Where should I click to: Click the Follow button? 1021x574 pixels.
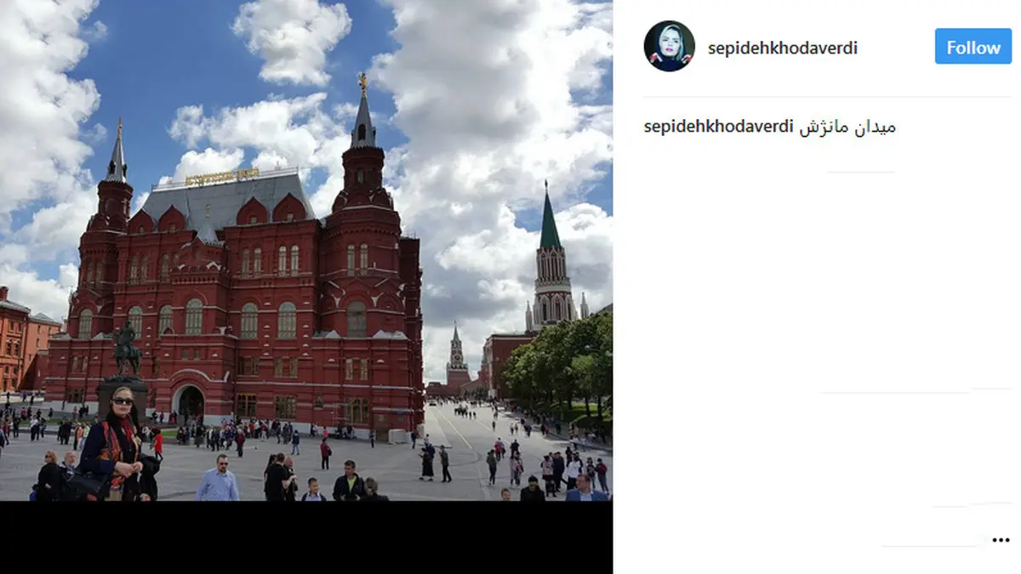point(973,47)
